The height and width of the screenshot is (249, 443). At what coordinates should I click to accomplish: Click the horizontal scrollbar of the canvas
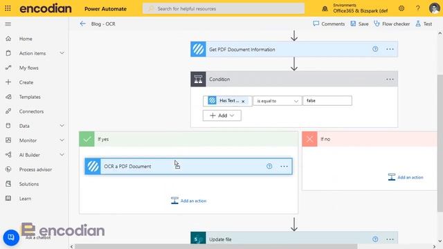pyautogui.click(x=216, y=246)
